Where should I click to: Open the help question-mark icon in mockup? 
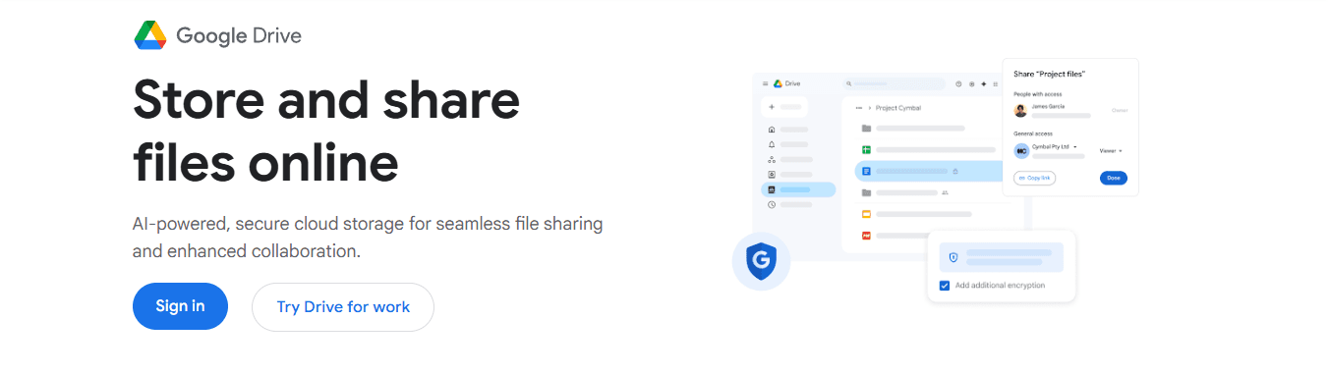pos(958,84)
